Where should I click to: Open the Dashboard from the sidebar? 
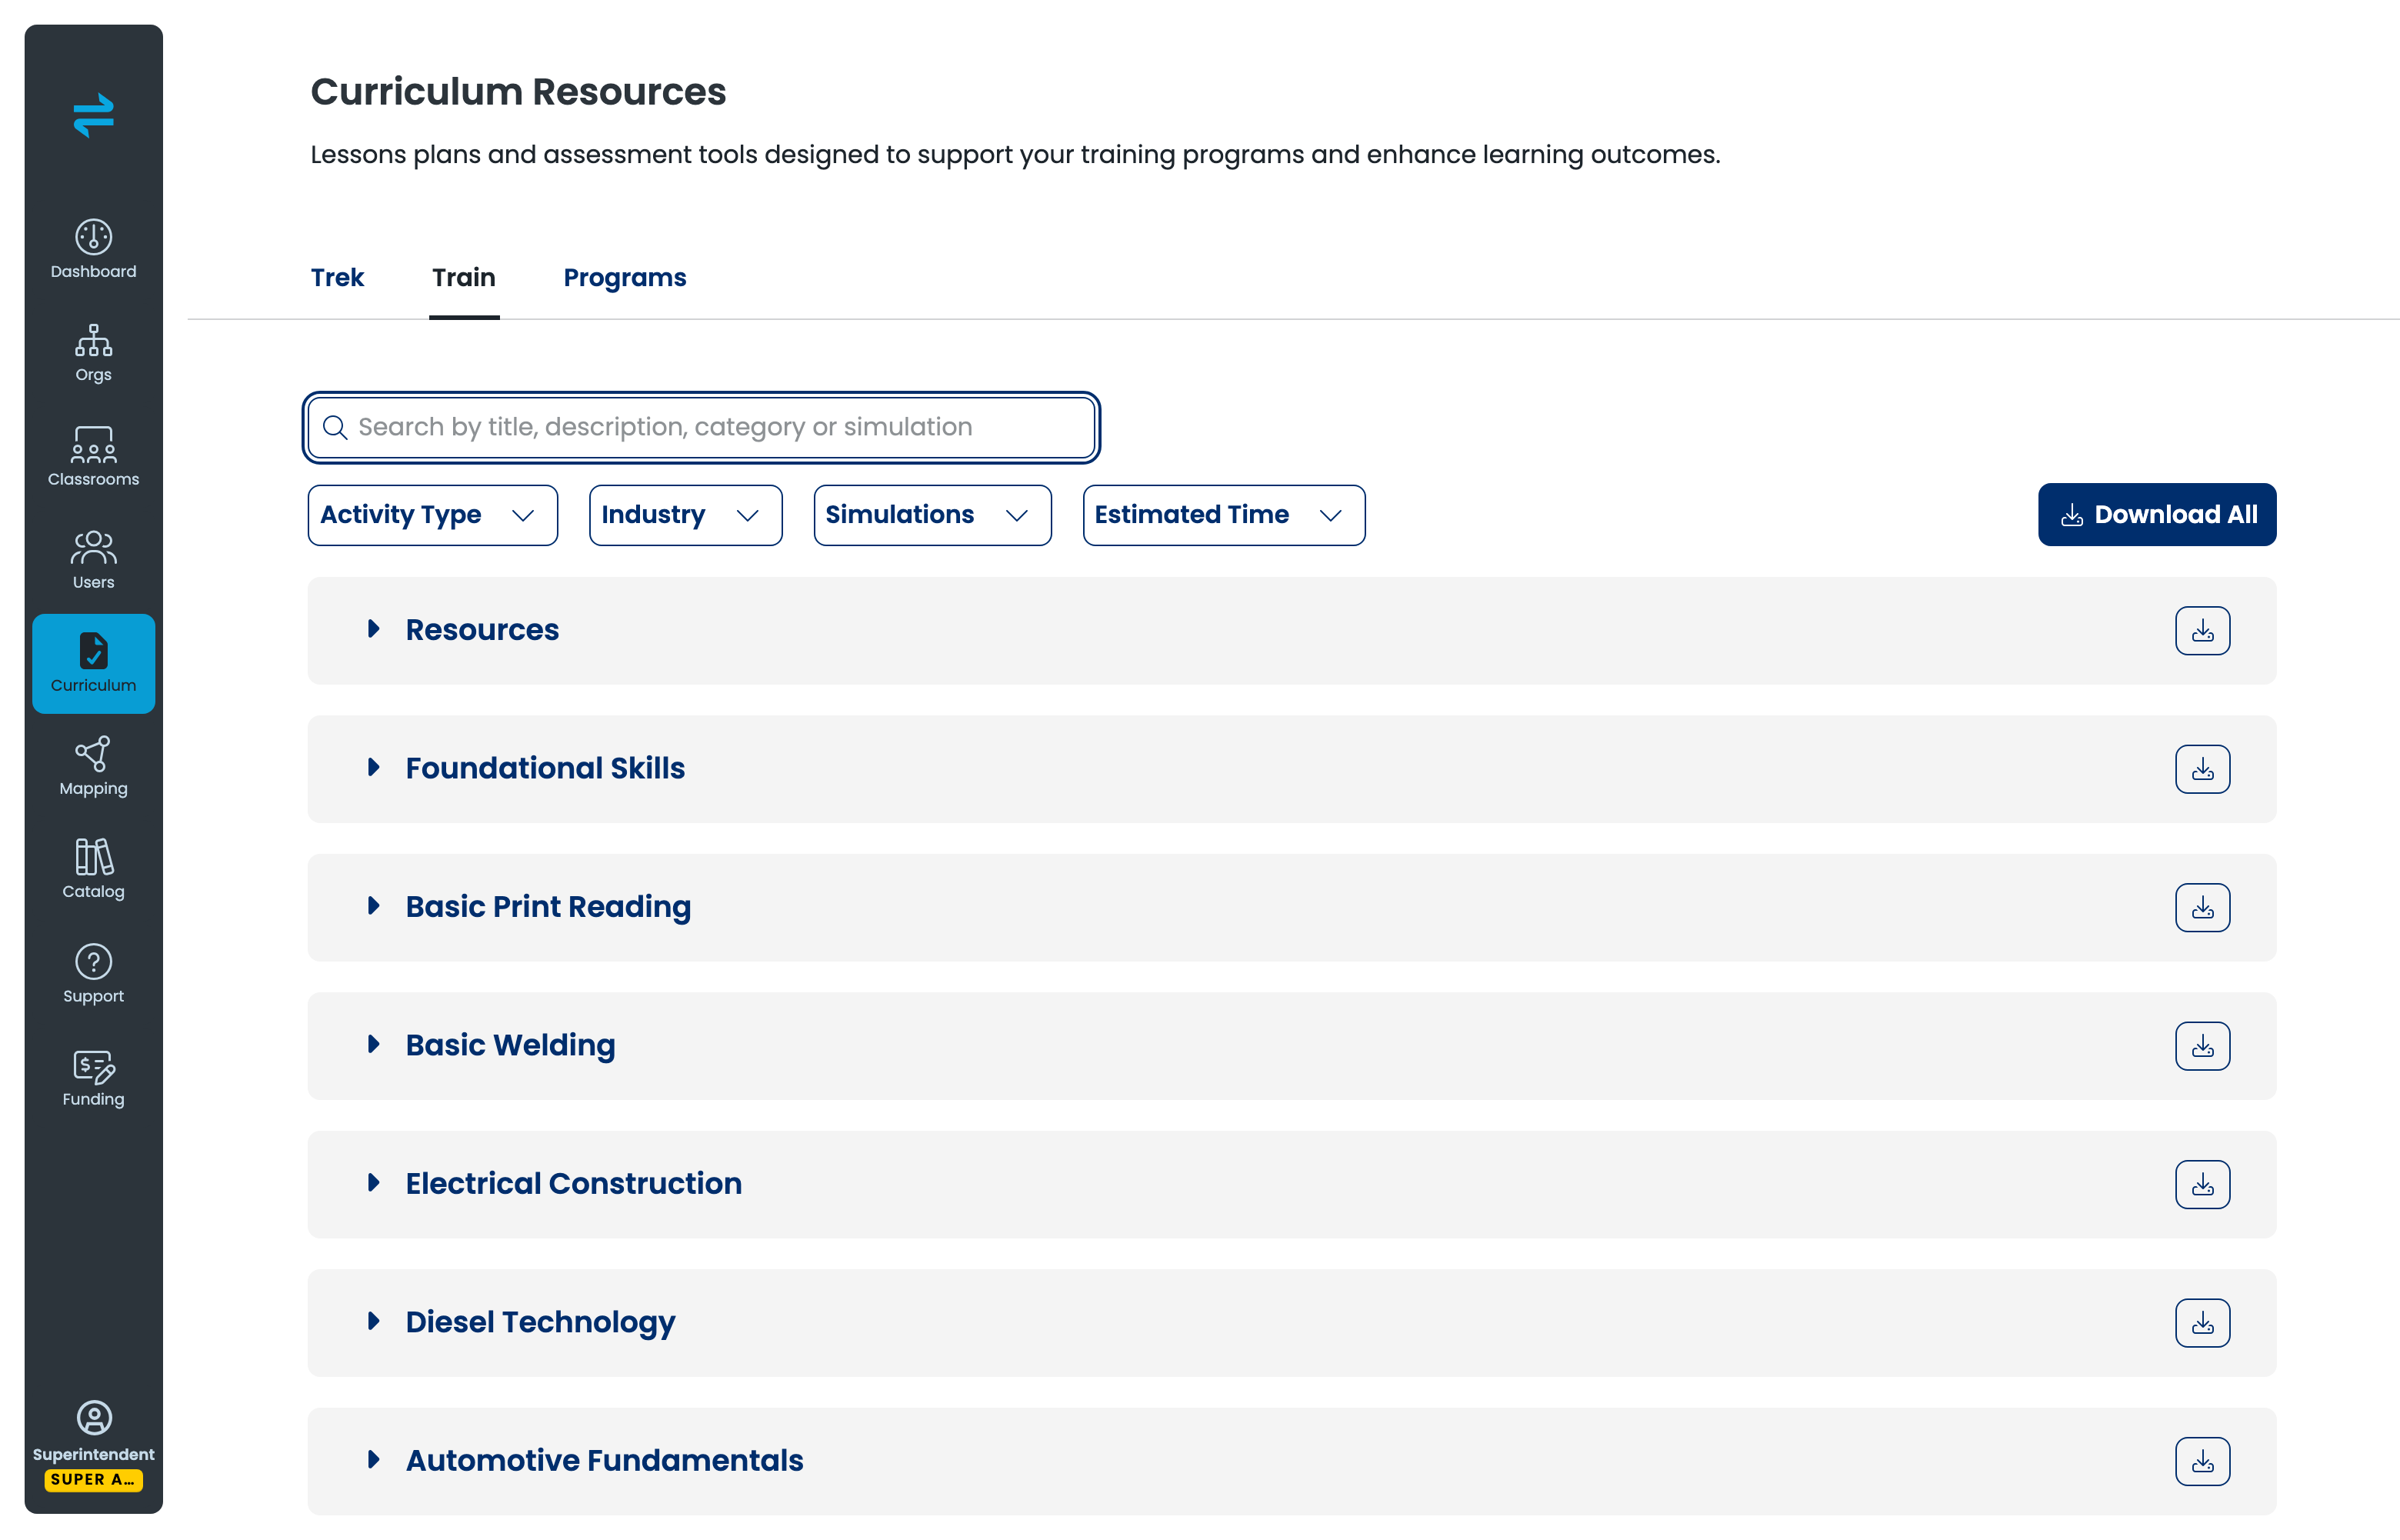tap(93, 249)
